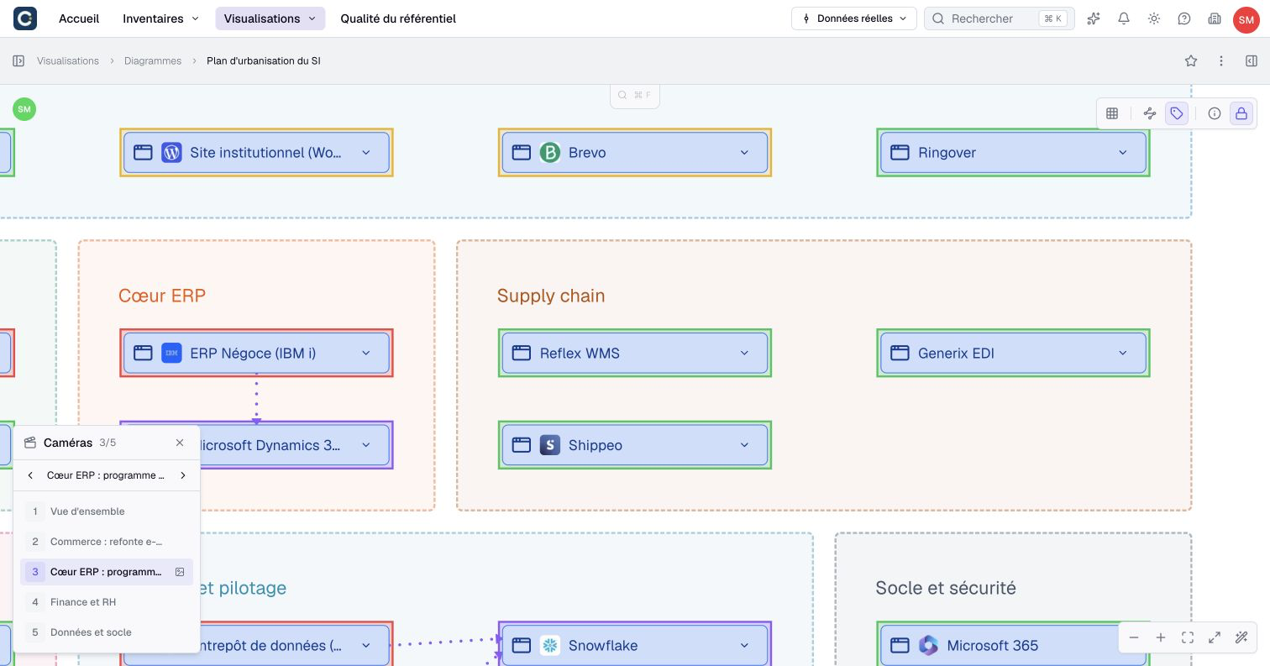
Task: Open the help question-mark icon
Action: click(1184, 18)
